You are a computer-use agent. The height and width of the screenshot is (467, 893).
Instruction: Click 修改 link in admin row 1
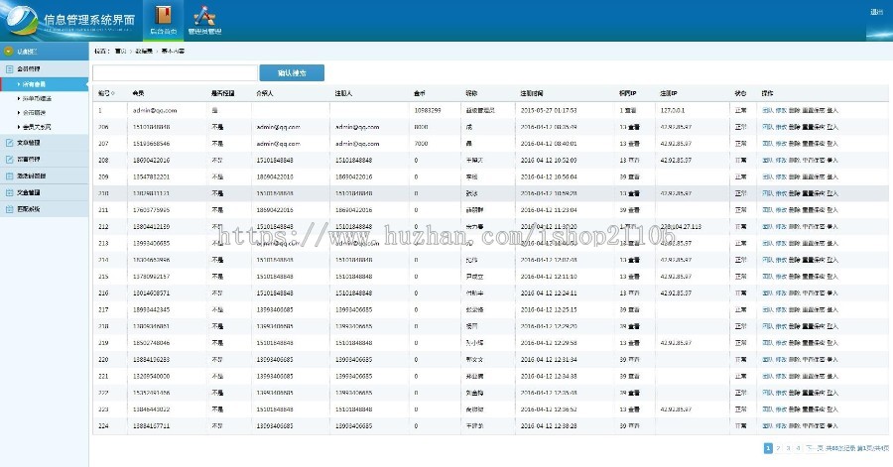[x=781, y=110]
